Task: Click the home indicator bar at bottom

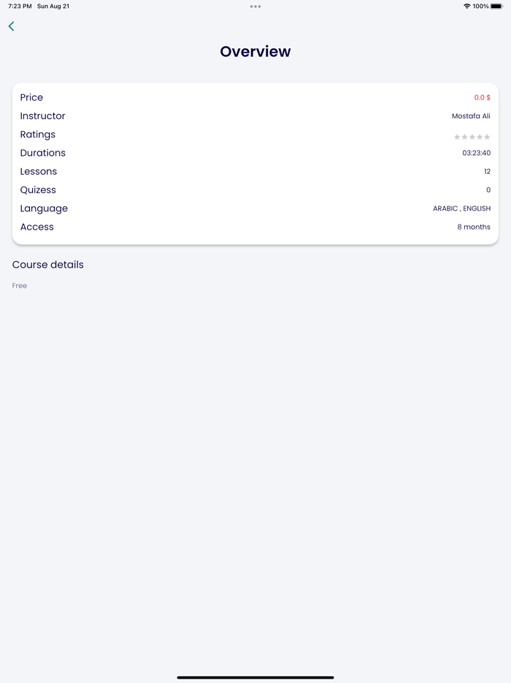Action: [255, 677]
